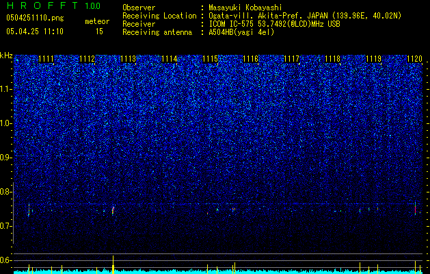
Task: Click the 1116 time marker
Action: [x=251, y=58]
